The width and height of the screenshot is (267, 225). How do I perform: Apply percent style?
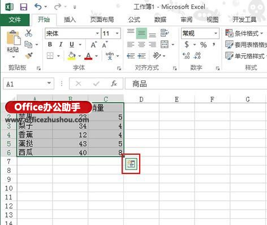point(203,45)
